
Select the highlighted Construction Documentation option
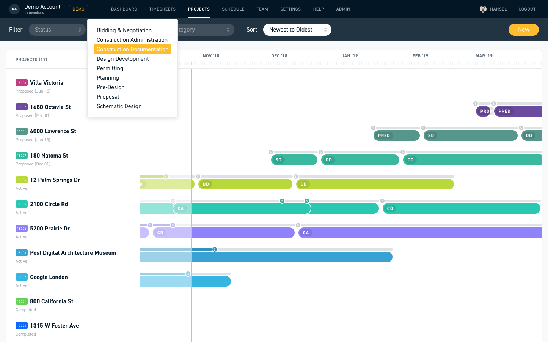coord(132,49)
